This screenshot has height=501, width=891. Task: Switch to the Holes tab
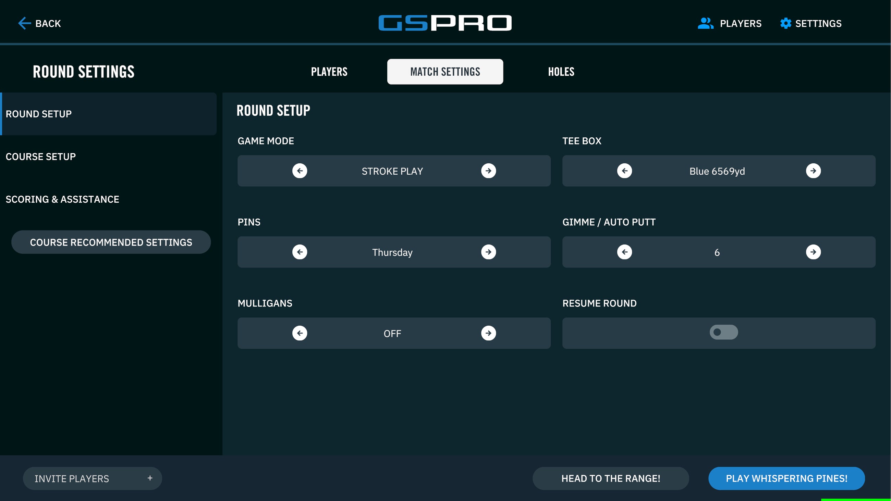pos(561,72)
